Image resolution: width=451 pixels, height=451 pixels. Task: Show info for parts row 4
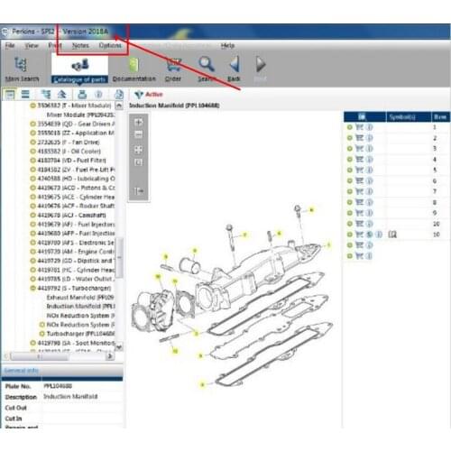[x=370, y=160]
